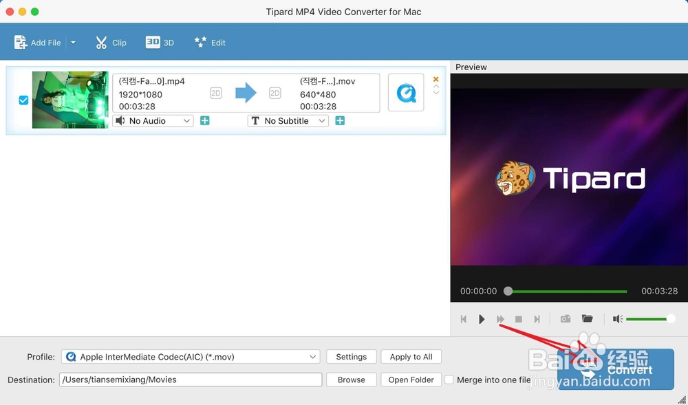
Task: Open the Add File dropdown arrow
Action: [74, 43]
